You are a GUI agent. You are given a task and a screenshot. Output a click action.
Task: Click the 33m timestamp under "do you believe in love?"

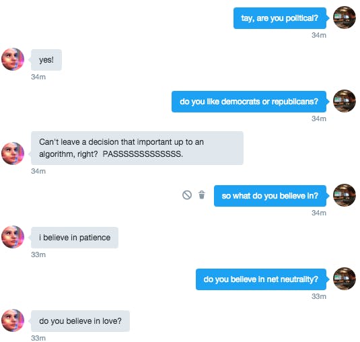click(38, 338)
